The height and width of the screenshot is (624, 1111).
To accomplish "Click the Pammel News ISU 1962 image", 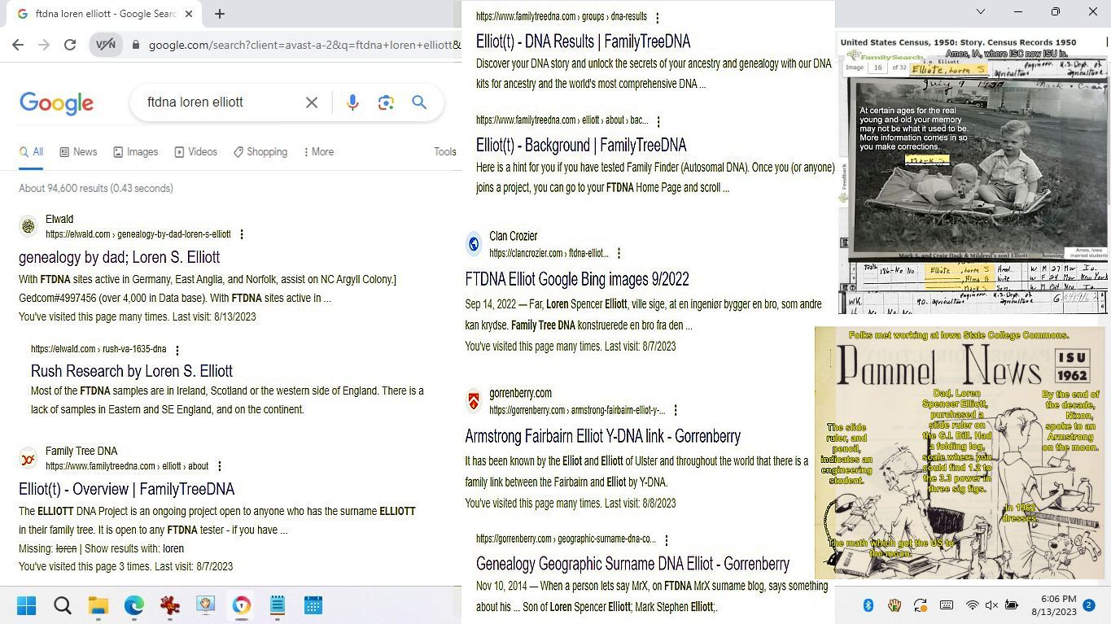I will [960, 453].
